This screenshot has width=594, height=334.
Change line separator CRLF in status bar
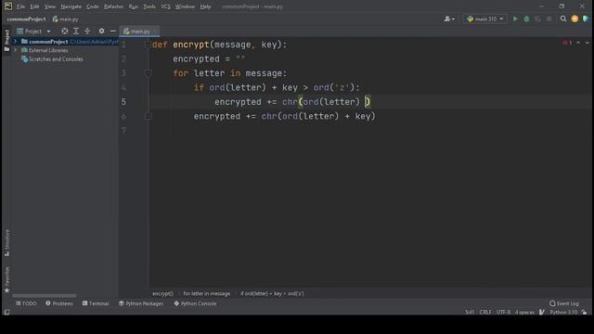click(x=485, y=312)
